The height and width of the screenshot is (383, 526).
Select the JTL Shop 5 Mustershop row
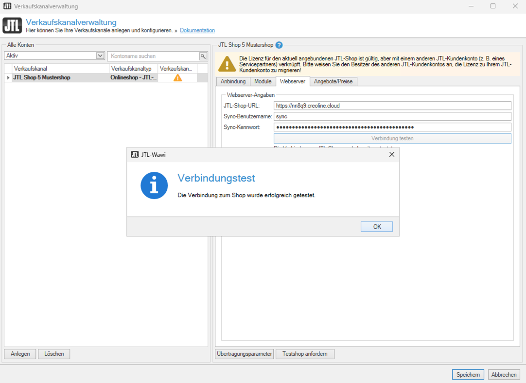click(x=106, y=77)
